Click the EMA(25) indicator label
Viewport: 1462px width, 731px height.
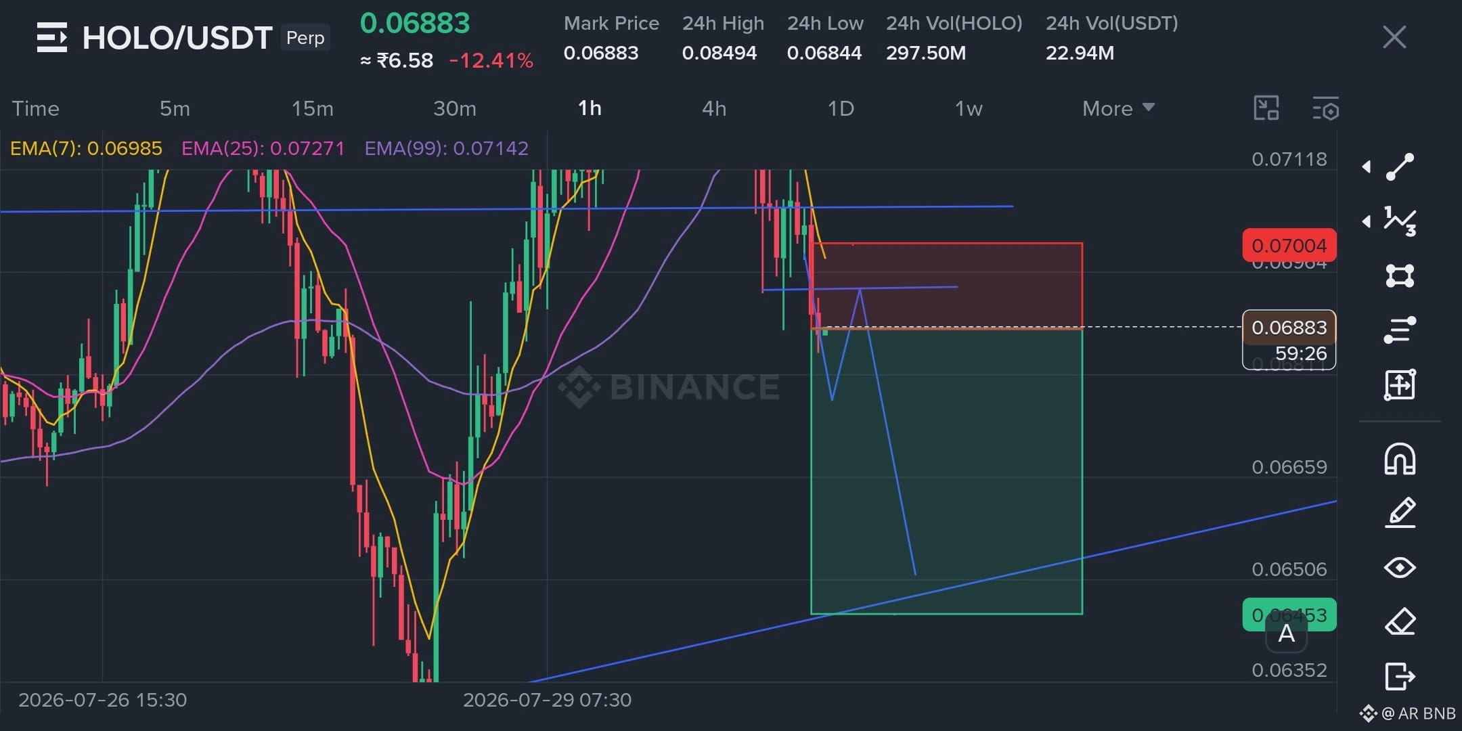[263, 148]
